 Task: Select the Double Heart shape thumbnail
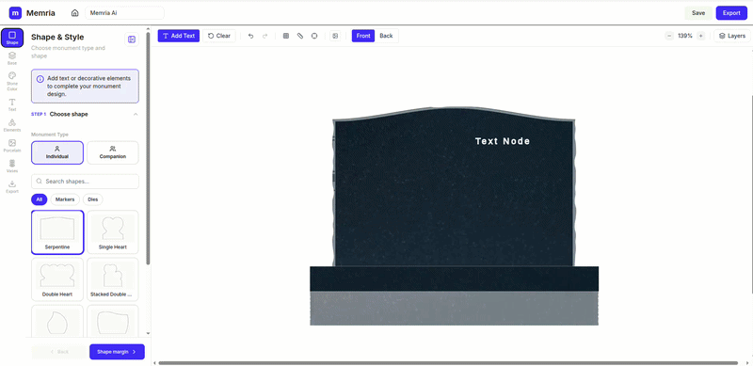[57, 279]
